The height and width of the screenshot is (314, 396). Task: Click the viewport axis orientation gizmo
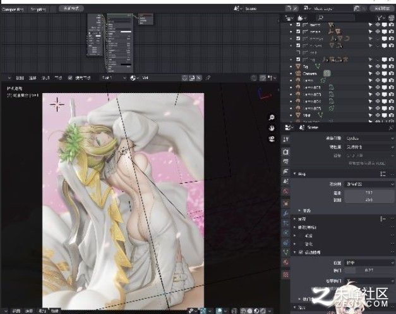pos(264,93)
